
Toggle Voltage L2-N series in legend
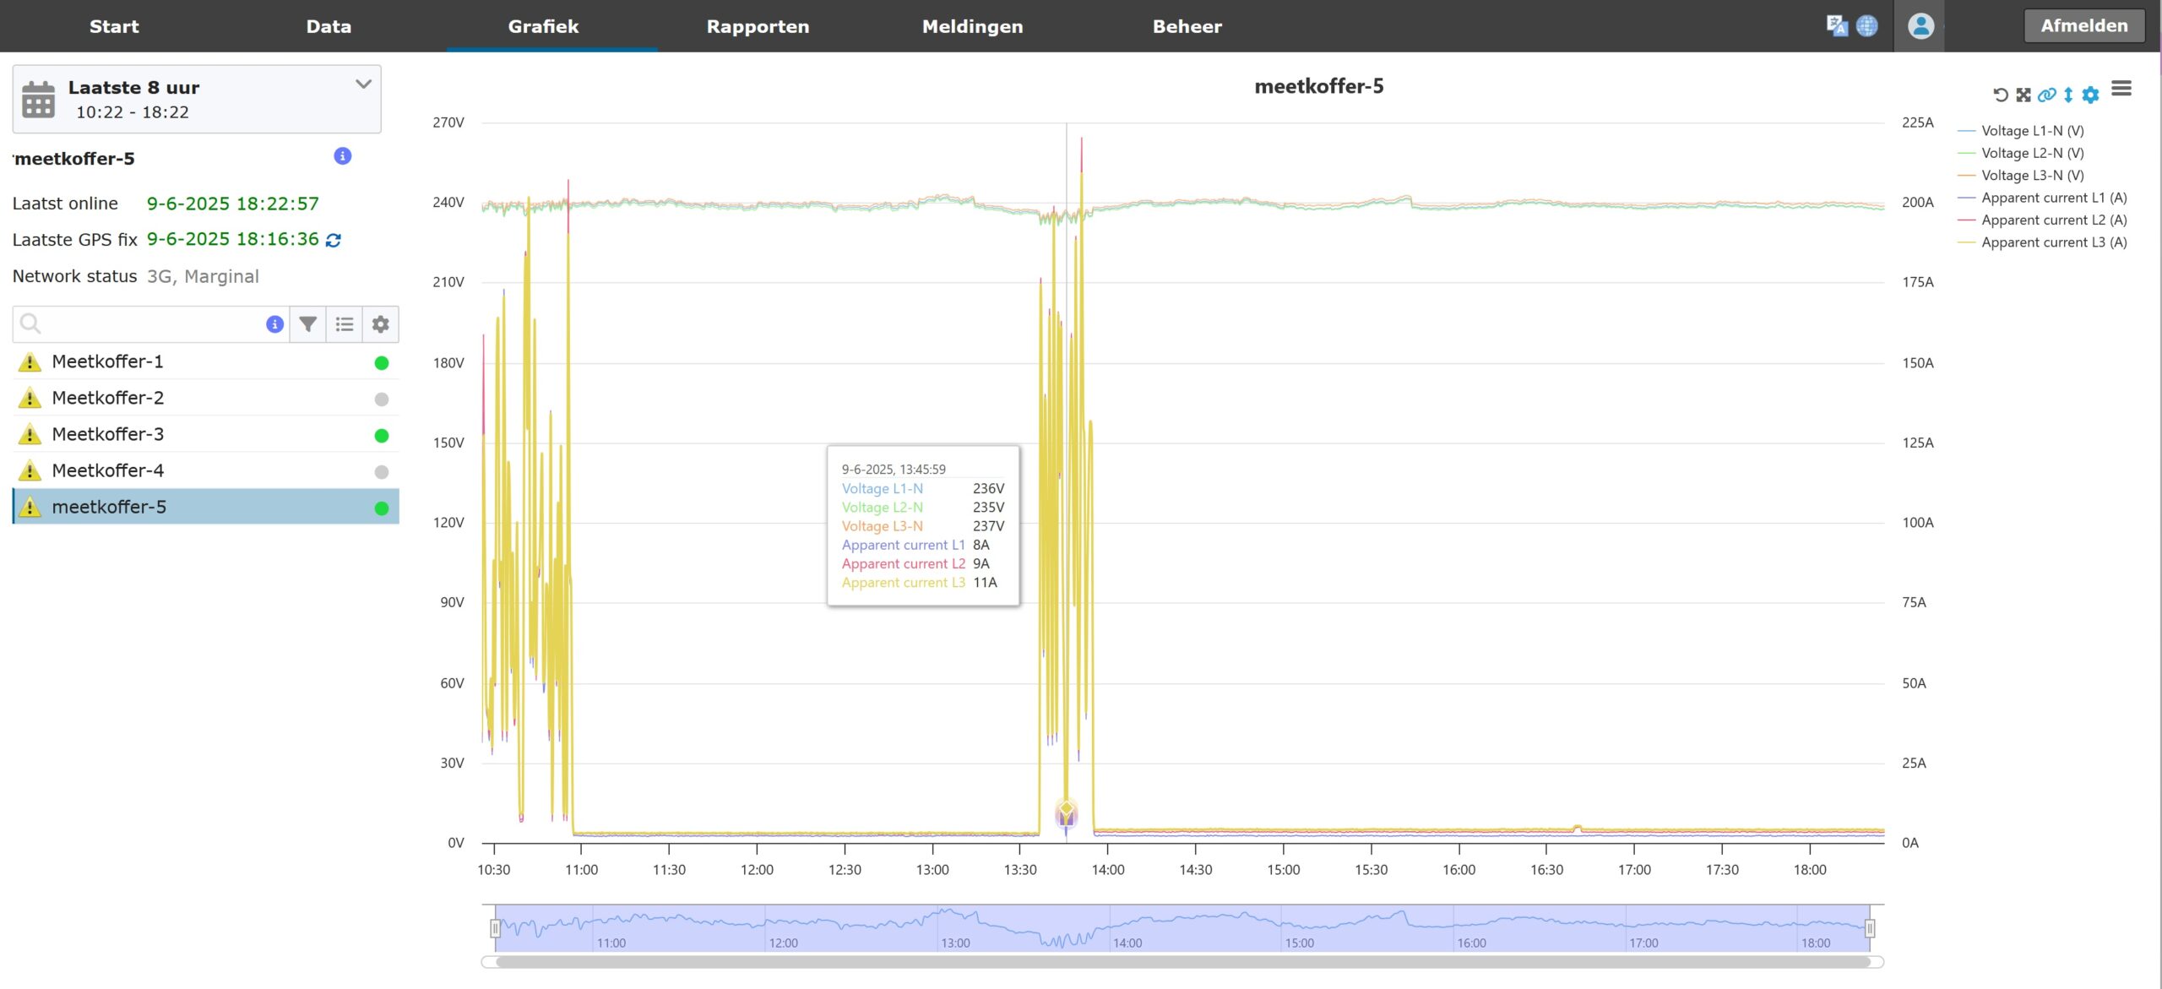point(2021,153)
